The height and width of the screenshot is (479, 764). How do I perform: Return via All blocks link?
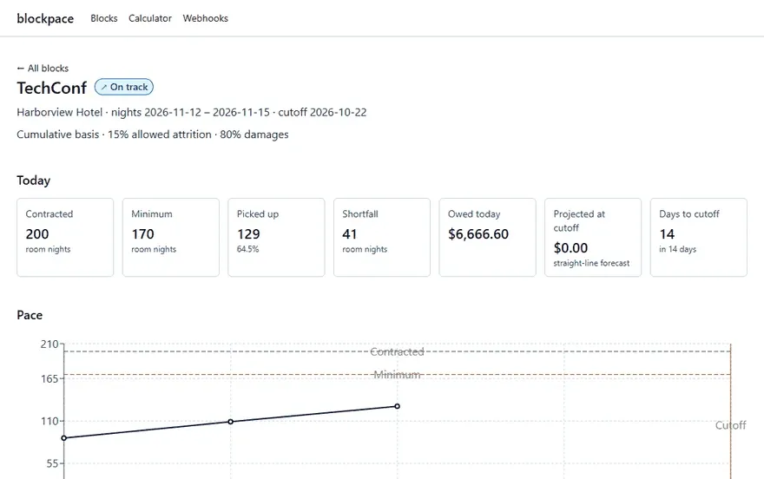pos(43,69)
